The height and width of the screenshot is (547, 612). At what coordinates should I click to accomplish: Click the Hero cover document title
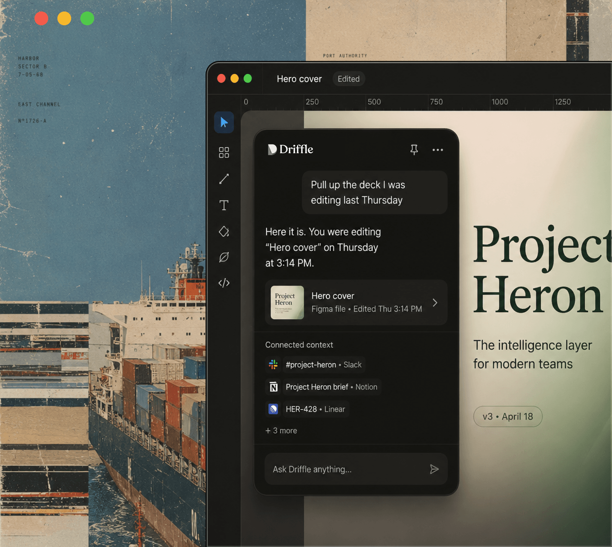tap(299, 79)
